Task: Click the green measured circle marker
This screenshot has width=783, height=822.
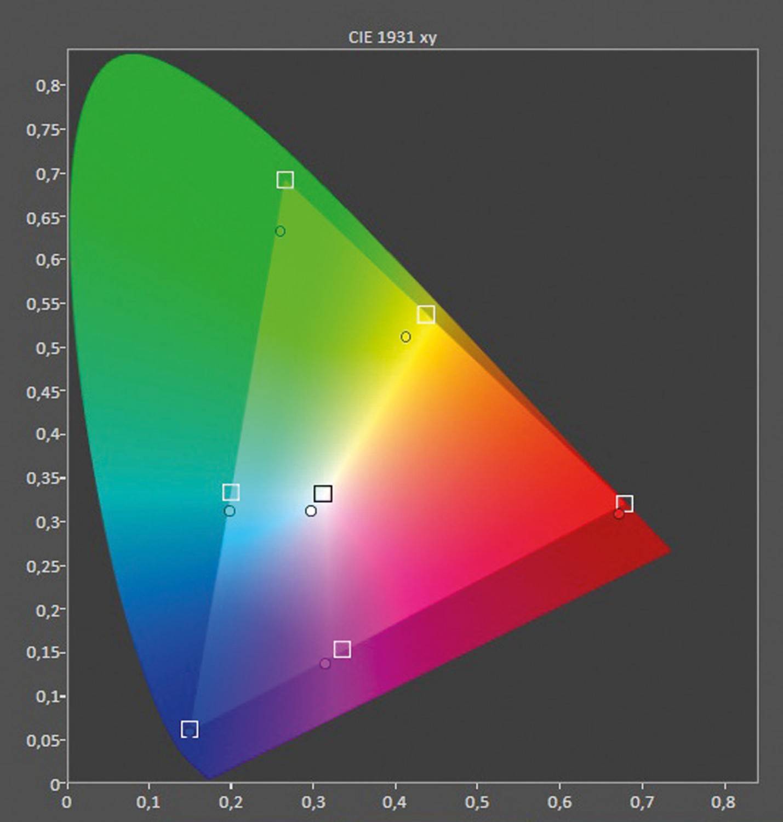Action: click(x=280, y=231)
